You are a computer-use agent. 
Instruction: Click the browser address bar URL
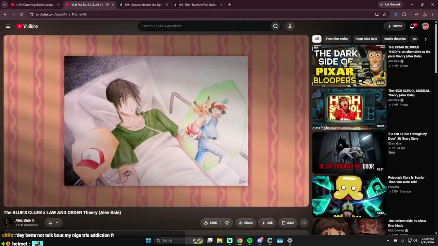(x=61, y=14)
